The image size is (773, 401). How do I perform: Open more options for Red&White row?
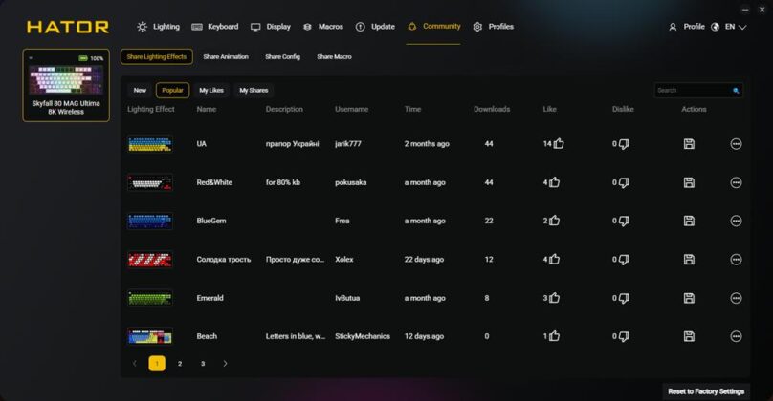(x=736, y=182)
